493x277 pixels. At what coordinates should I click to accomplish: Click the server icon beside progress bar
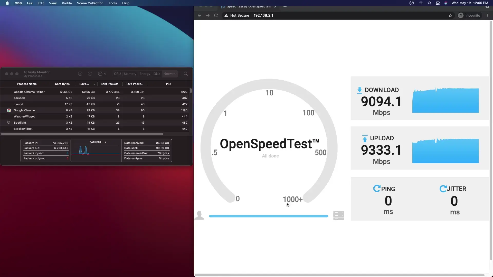click(x=339, y=216)
